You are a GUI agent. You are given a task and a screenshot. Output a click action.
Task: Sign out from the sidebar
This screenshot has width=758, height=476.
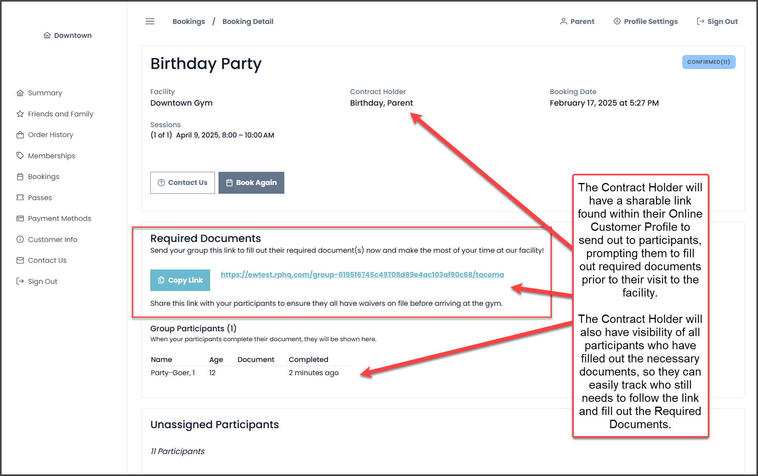point(42,281)
